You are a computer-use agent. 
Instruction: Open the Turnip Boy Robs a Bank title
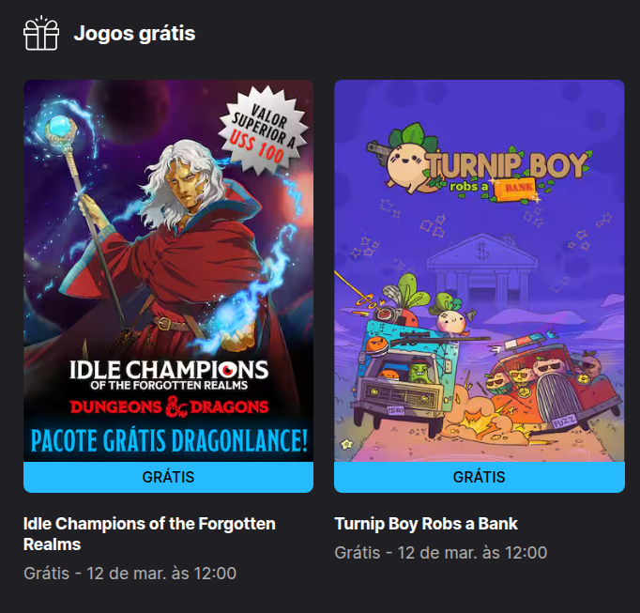(x=426, y=524)
